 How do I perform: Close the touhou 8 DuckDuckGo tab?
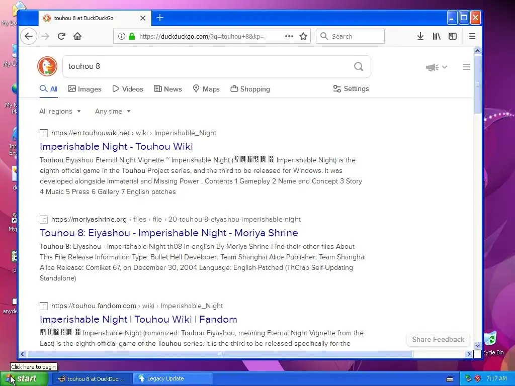click(x=142, y=18)
